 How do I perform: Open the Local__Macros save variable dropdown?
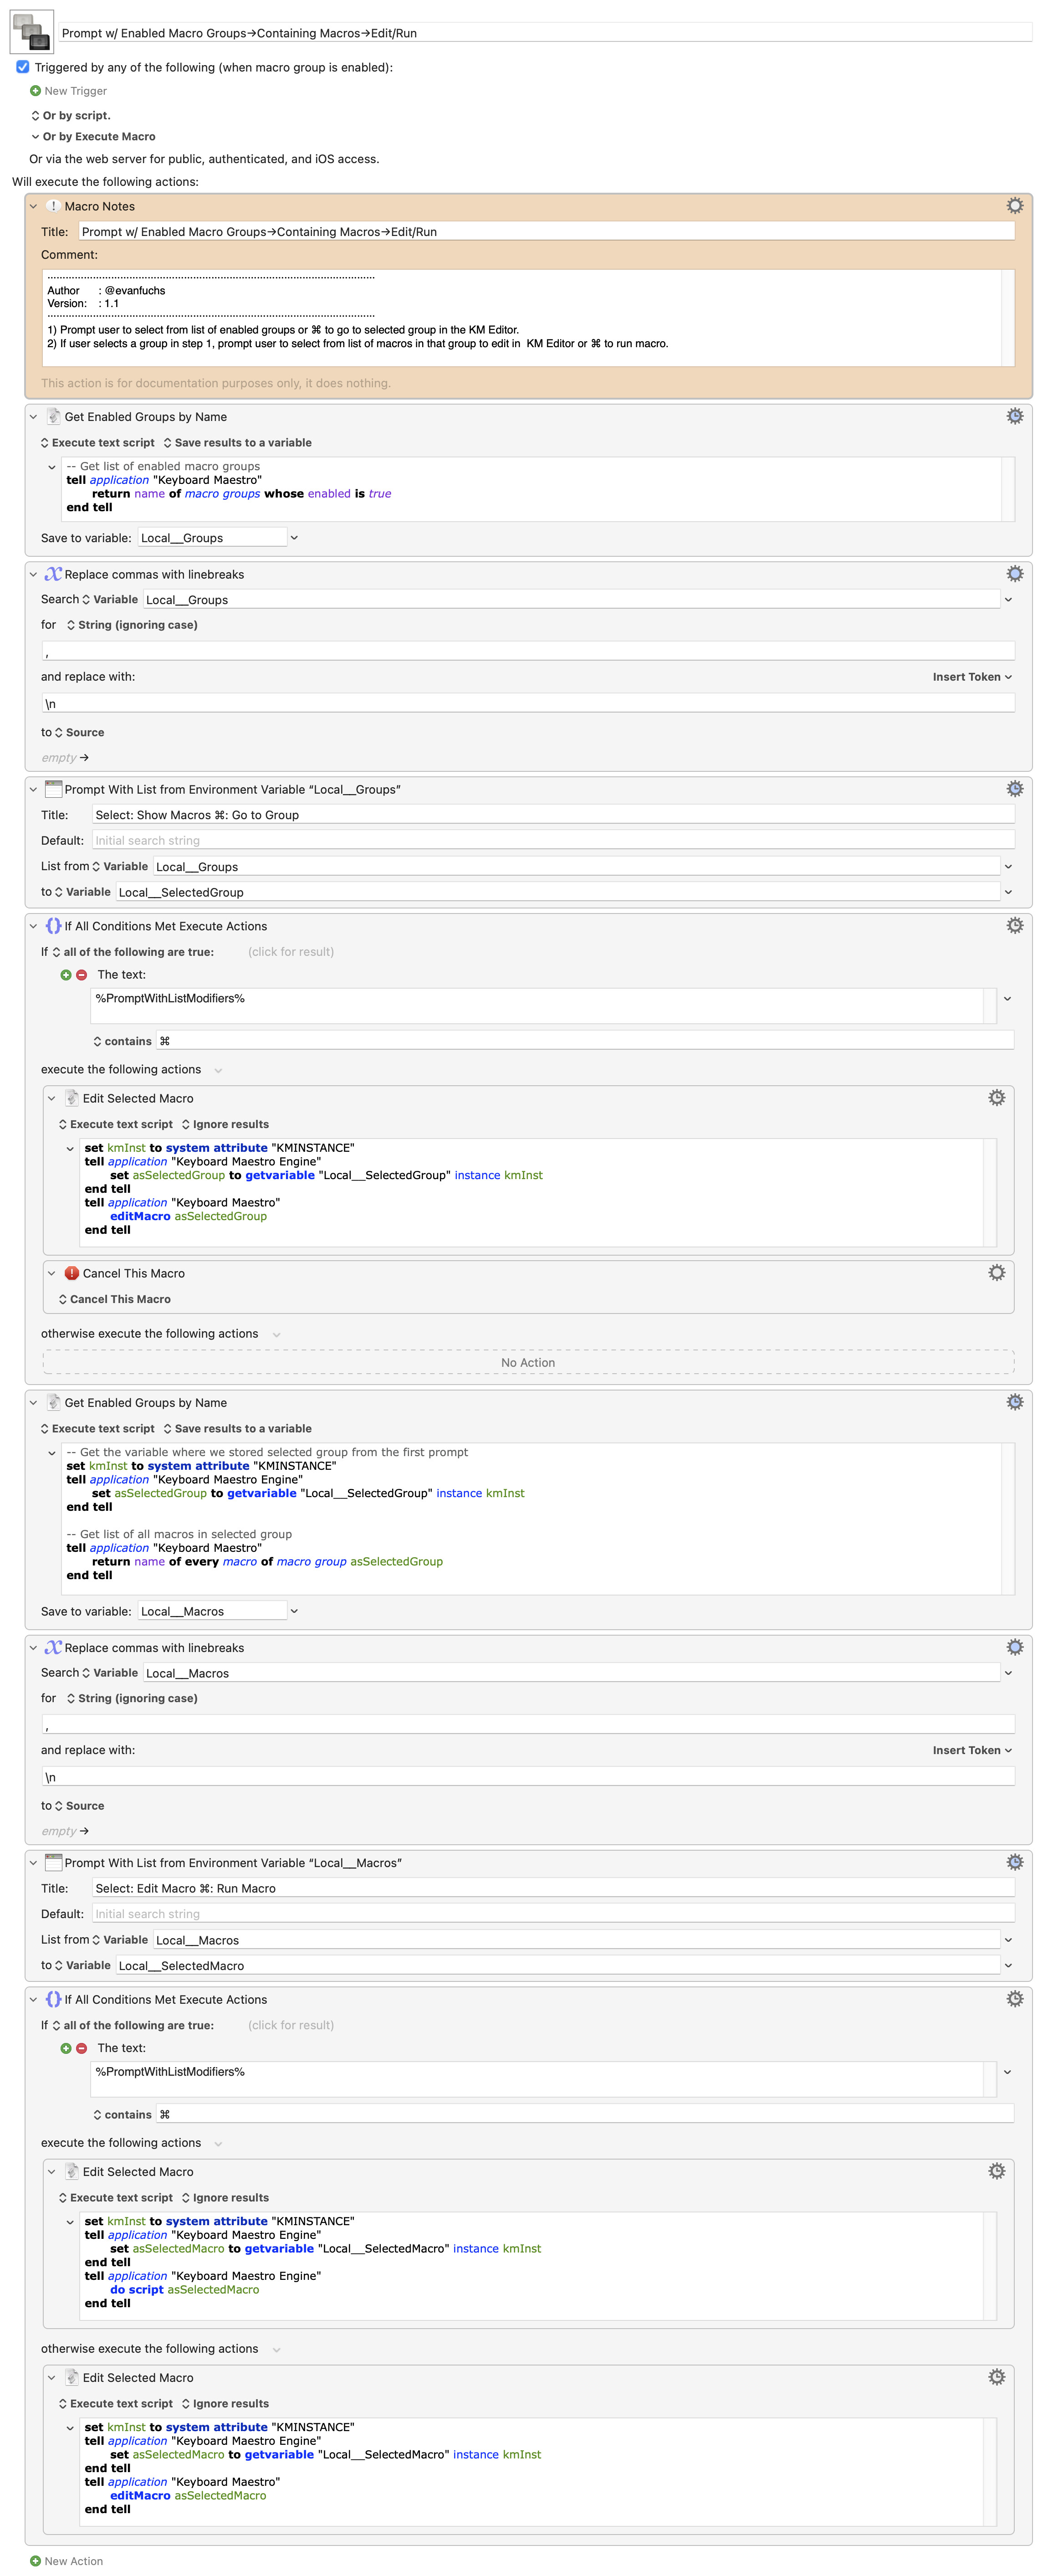[294, 1611]
